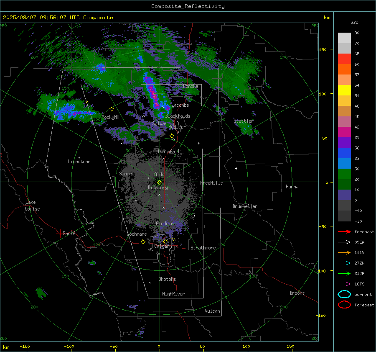Click the Ponoka city label
The image size is (376, 352).
click(x=191, y=86)
